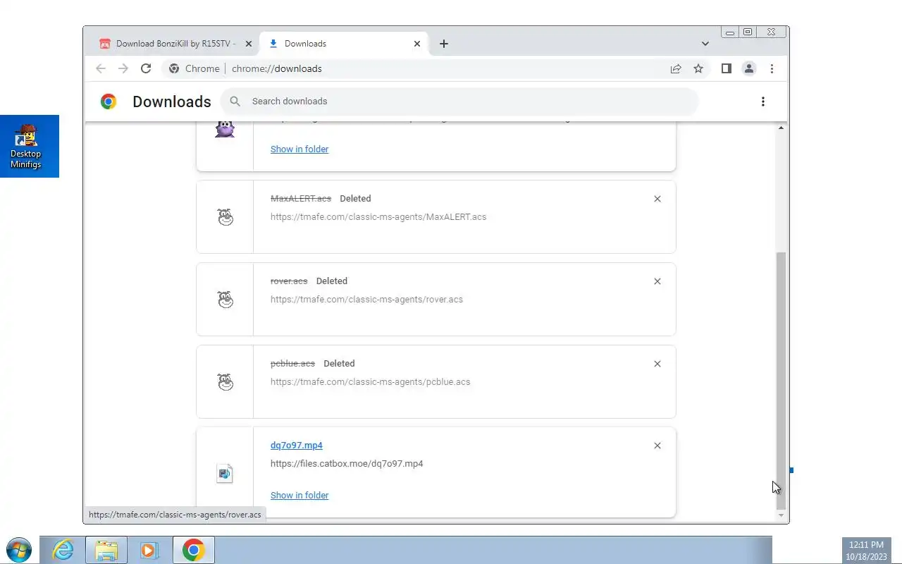Open a new tab with the plus button
The width and height of the screenshot is (902, 564).
pos(443,44)
